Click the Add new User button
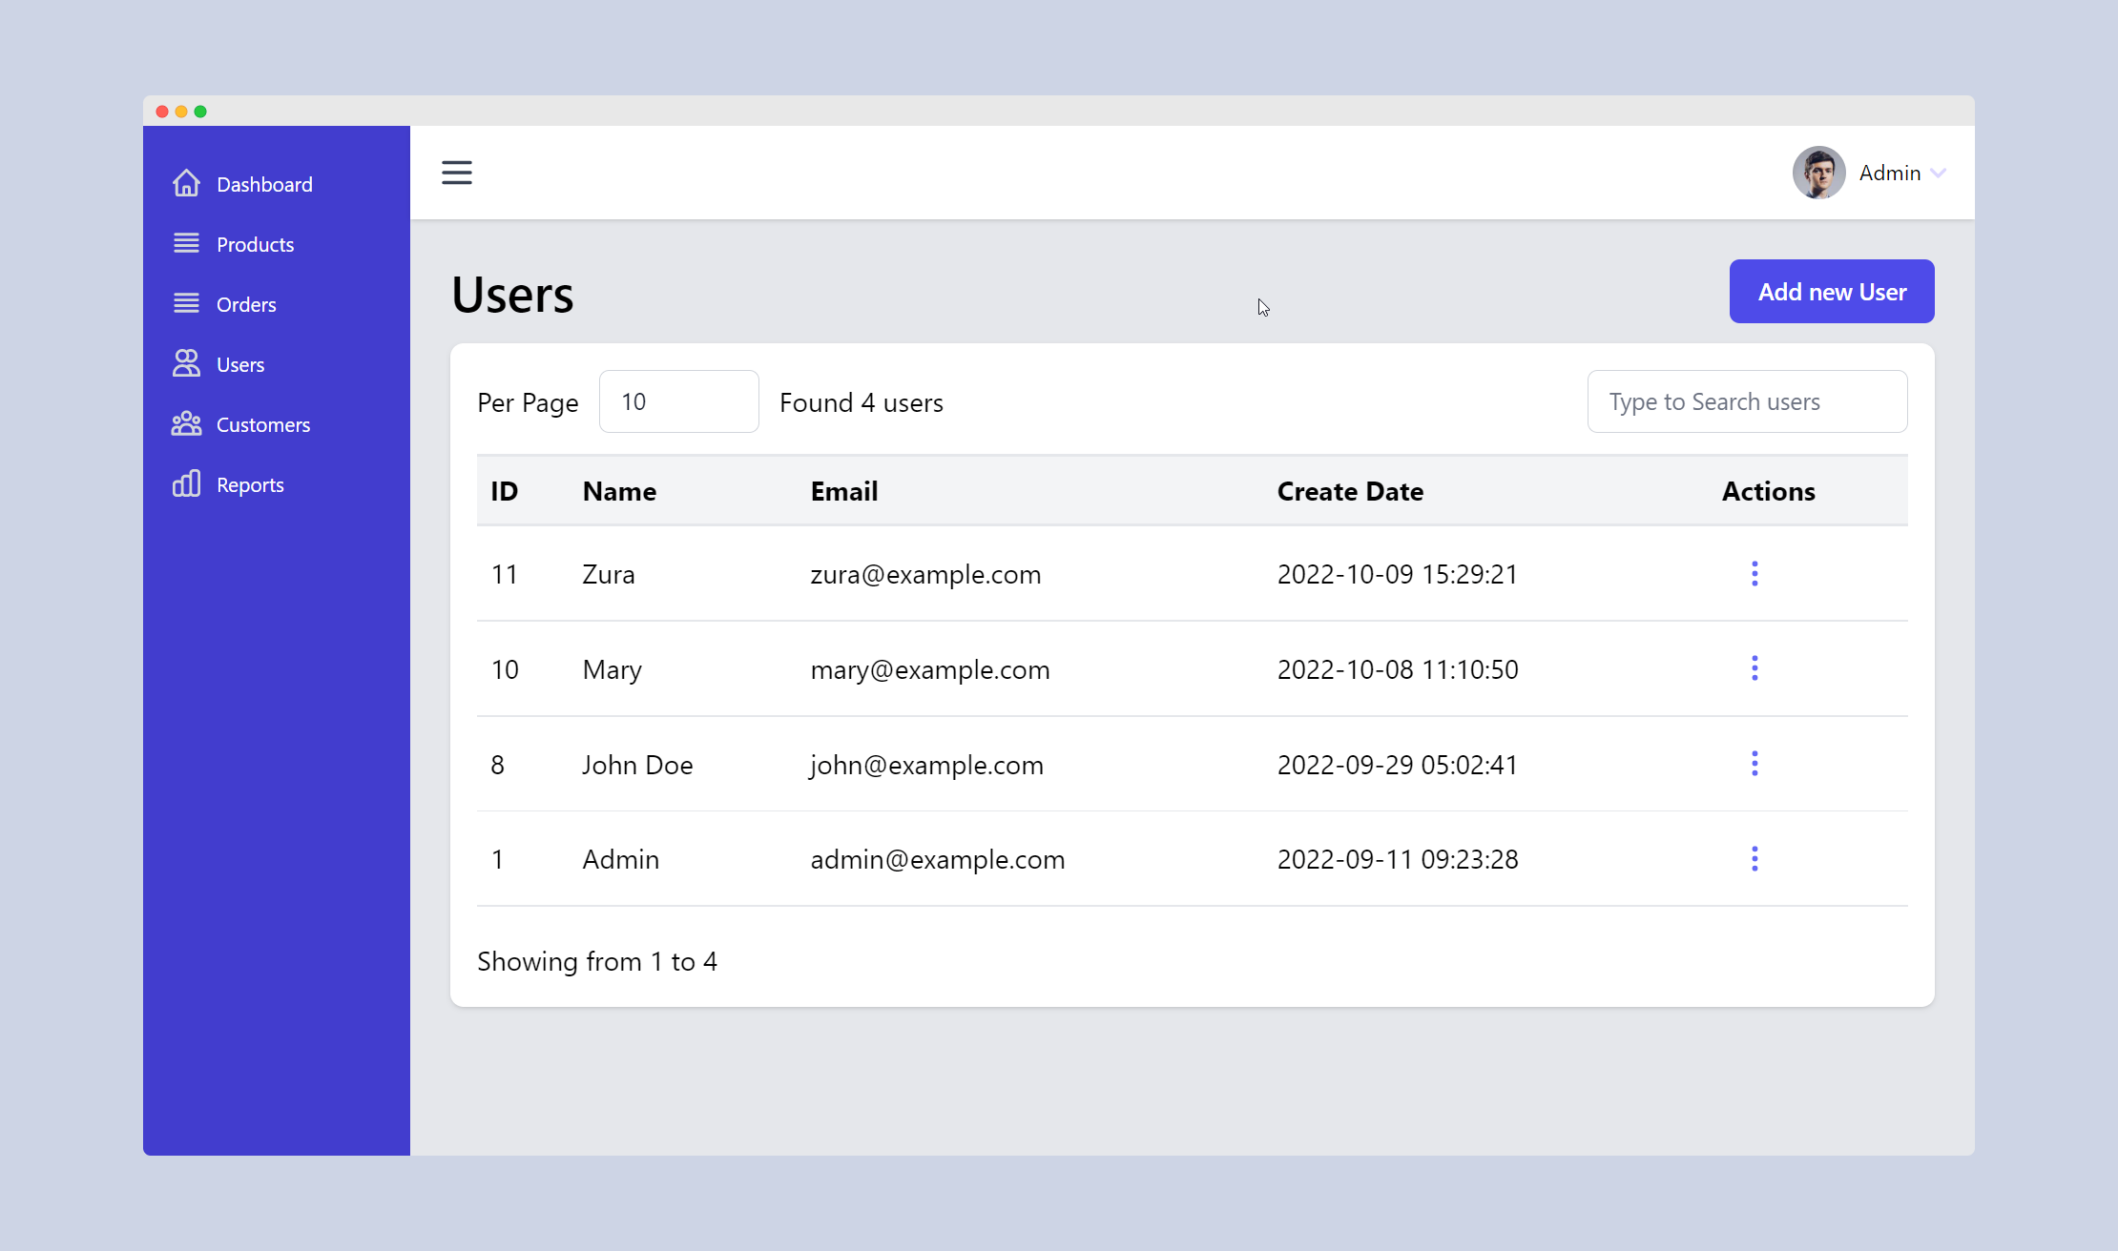Viewport: 2118px width, 1251px height. click(x=1832, y=292)
